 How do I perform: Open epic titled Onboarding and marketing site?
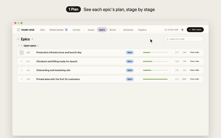(53, 70)
